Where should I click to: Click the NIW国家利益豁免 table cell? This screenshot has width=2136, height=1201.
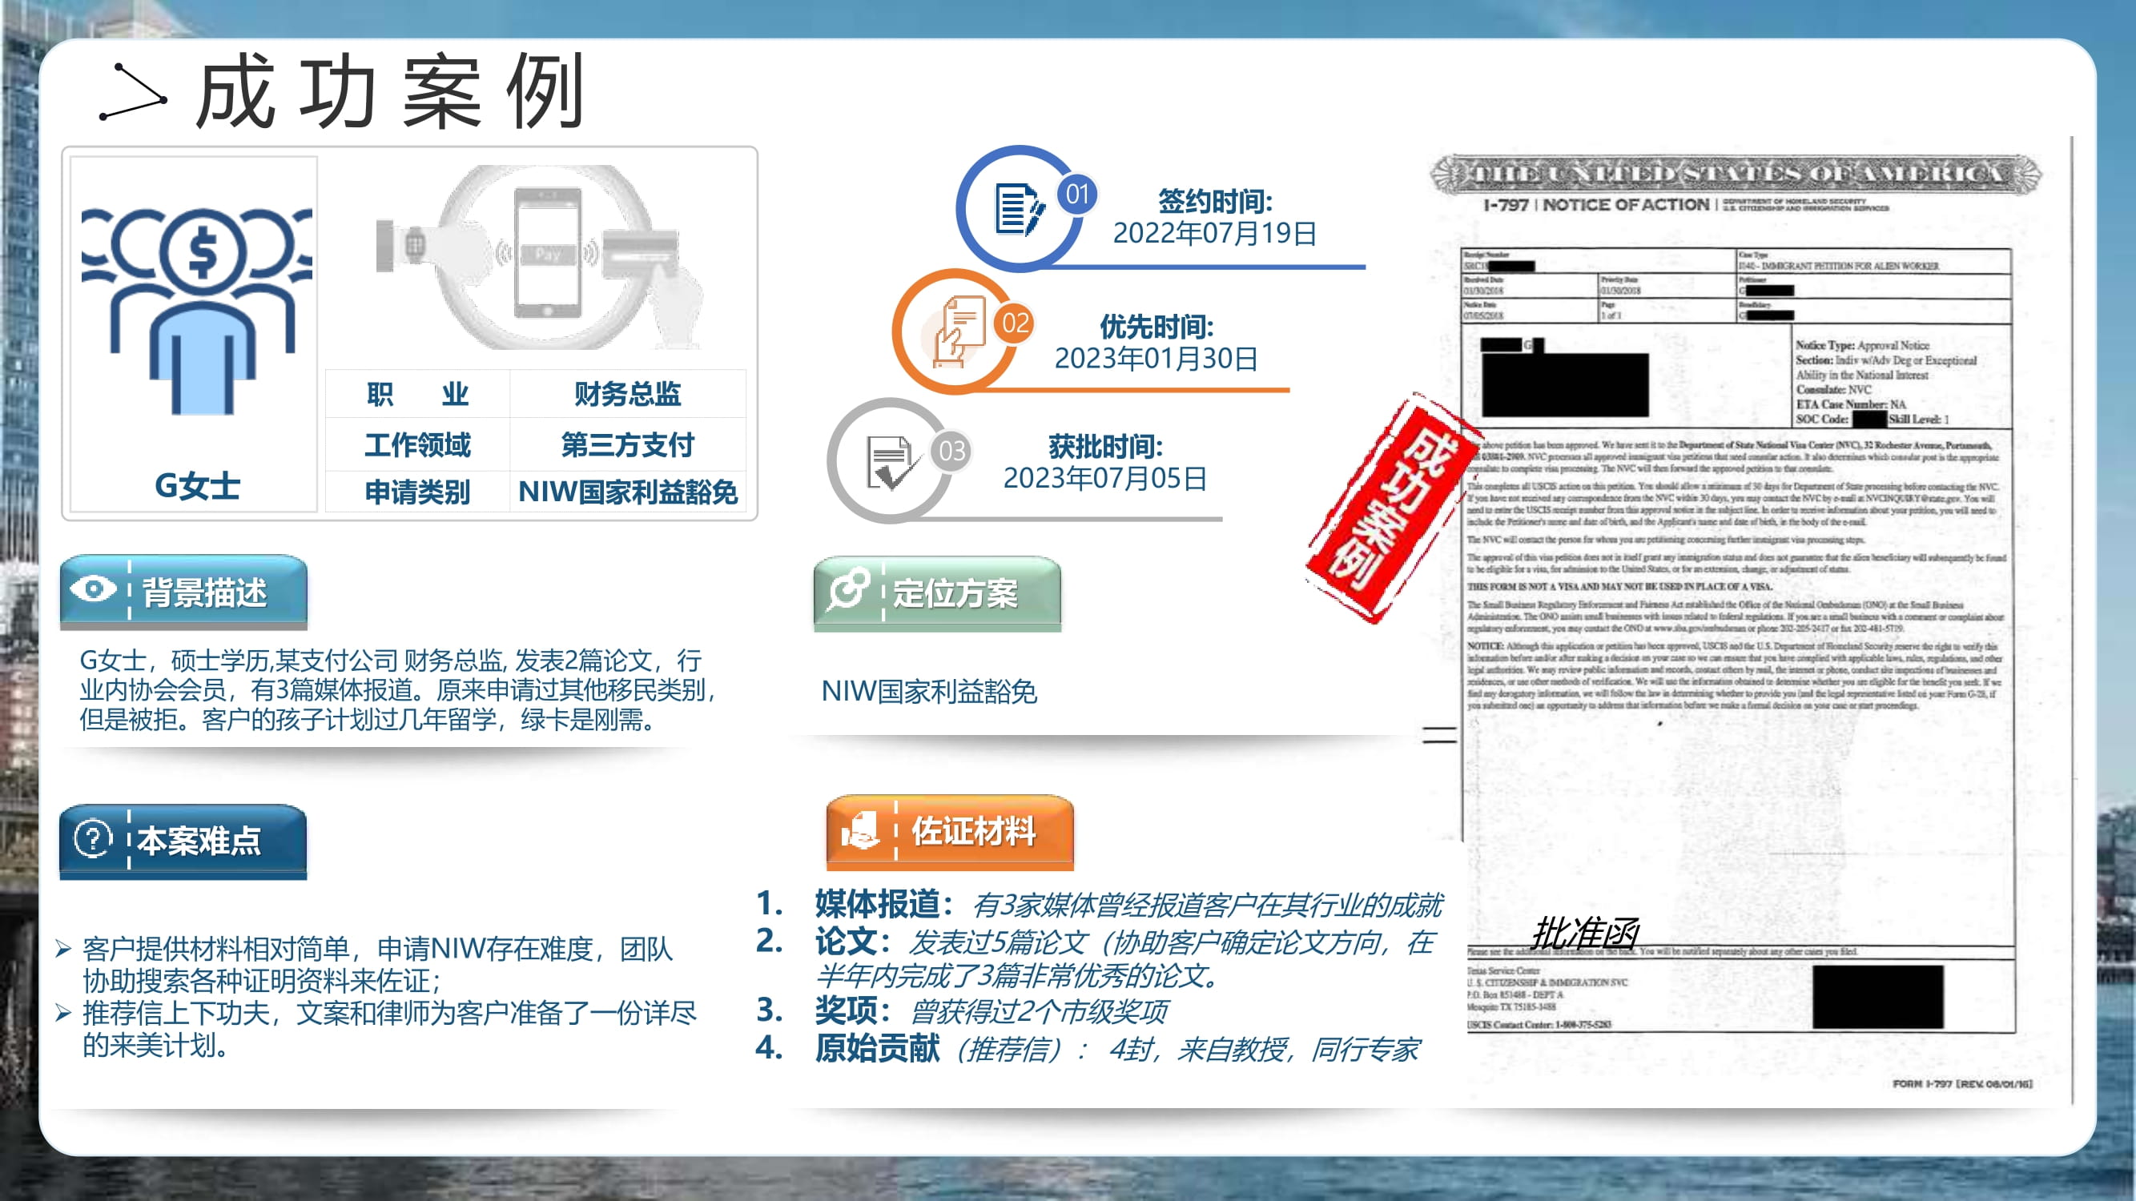[628, 492]
